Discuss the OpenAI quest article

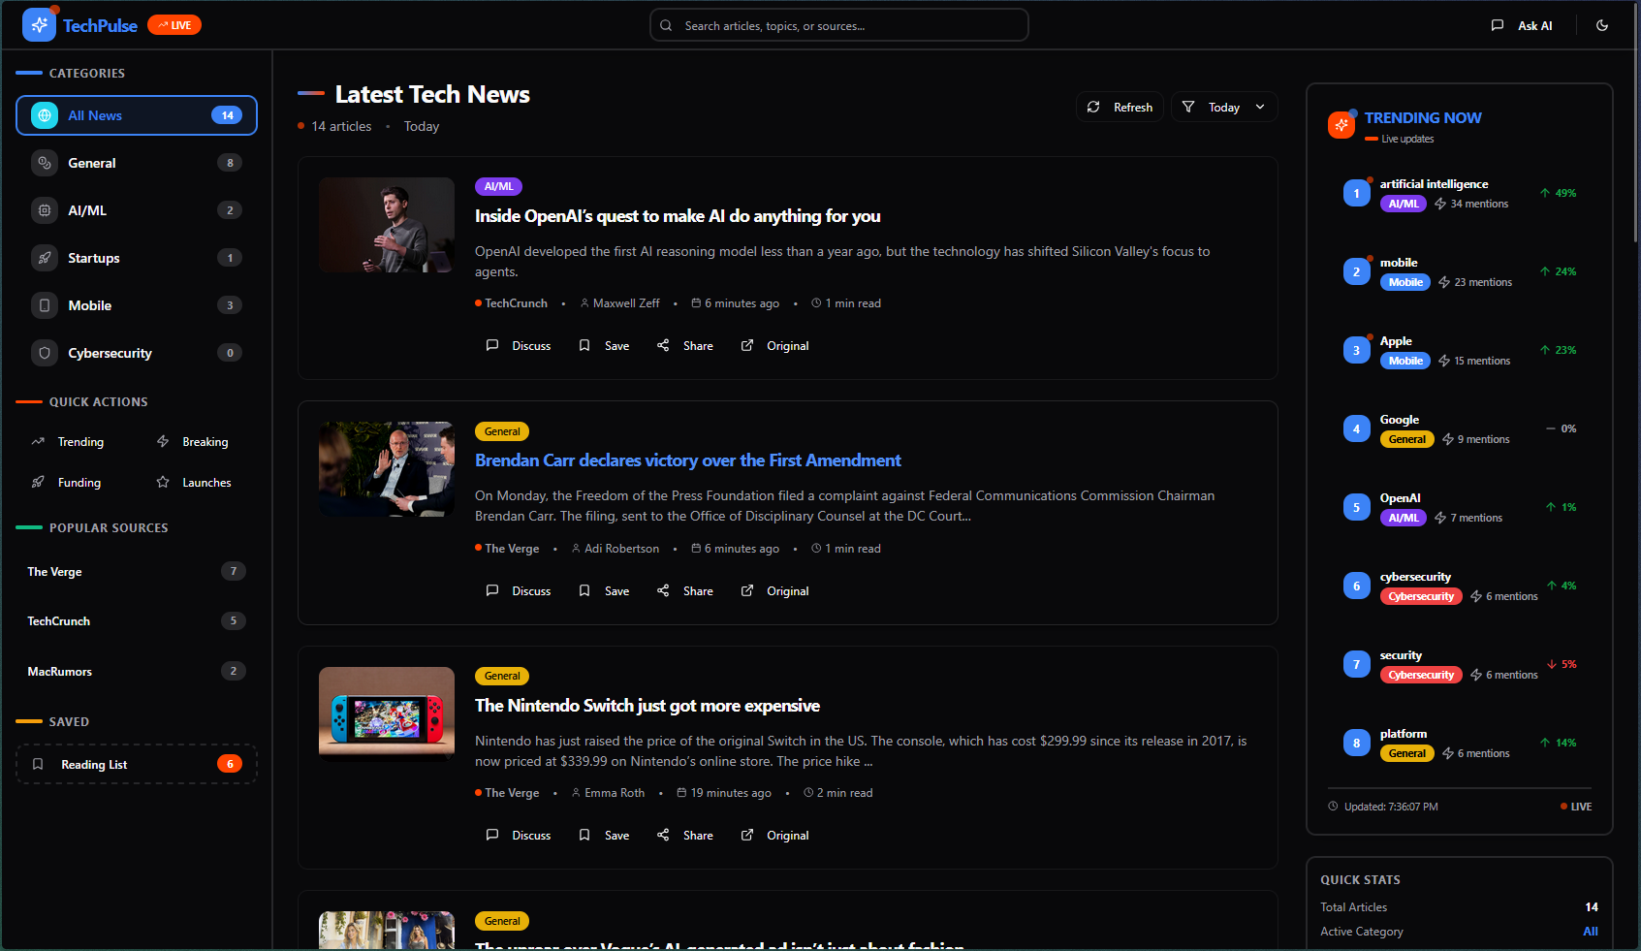[519, 346]
